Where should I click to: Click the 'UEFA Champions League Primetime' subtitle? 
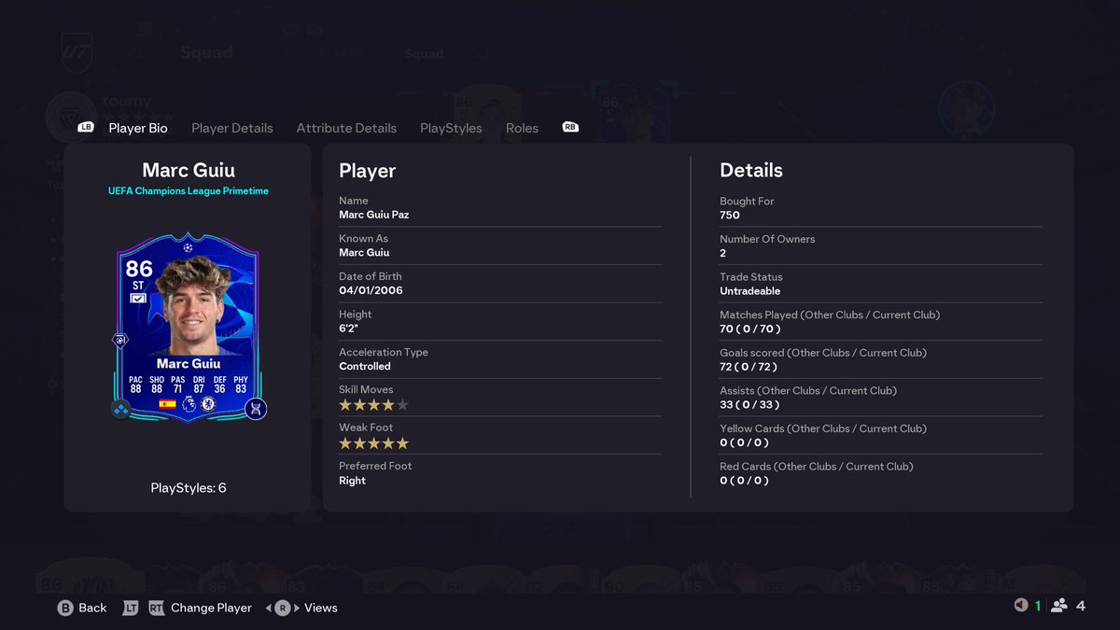click(x=189, y=191)
